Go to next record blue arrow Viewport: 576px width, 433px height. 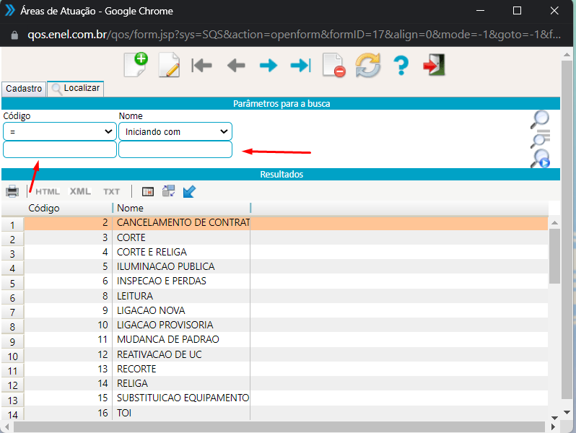coord(269,66)
